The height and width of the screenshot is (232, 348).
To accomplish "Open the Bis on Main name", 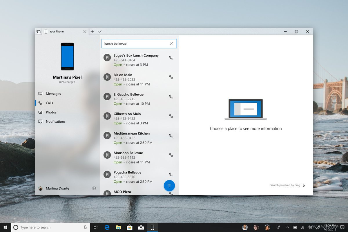I will click(x=123, y=75).
